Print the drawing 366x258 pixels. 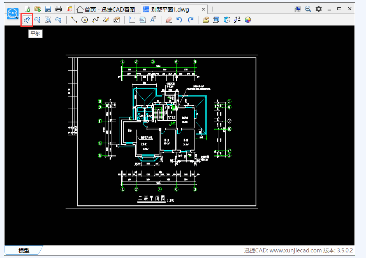58,9
